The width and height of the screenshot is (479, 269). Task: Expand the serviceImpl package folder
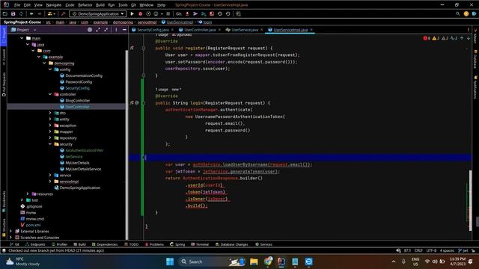coord(50,182)
